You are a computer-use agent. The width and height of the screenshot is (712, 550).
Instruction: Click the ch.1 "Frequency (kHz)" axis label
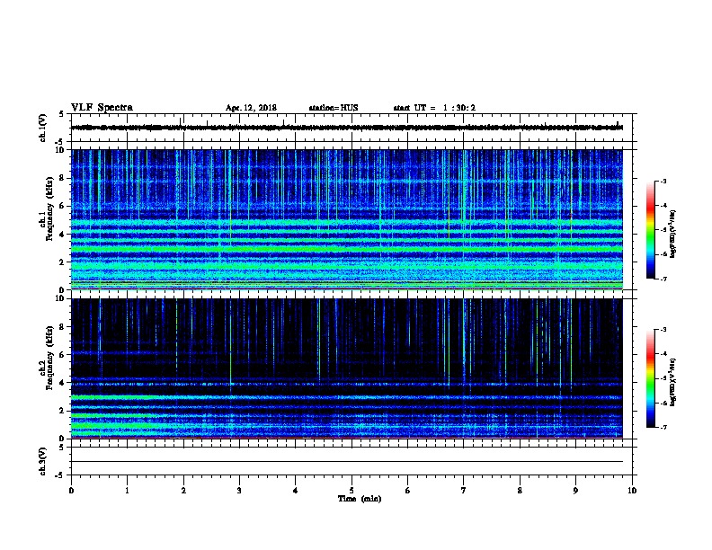pos(49,208)
